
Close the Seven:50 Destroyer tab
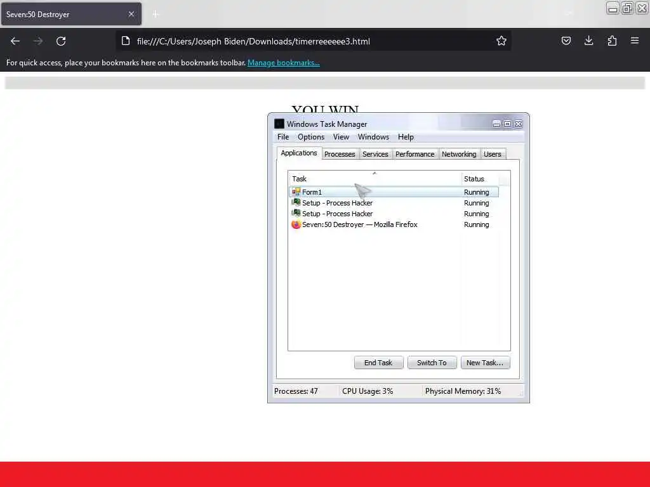131,14
